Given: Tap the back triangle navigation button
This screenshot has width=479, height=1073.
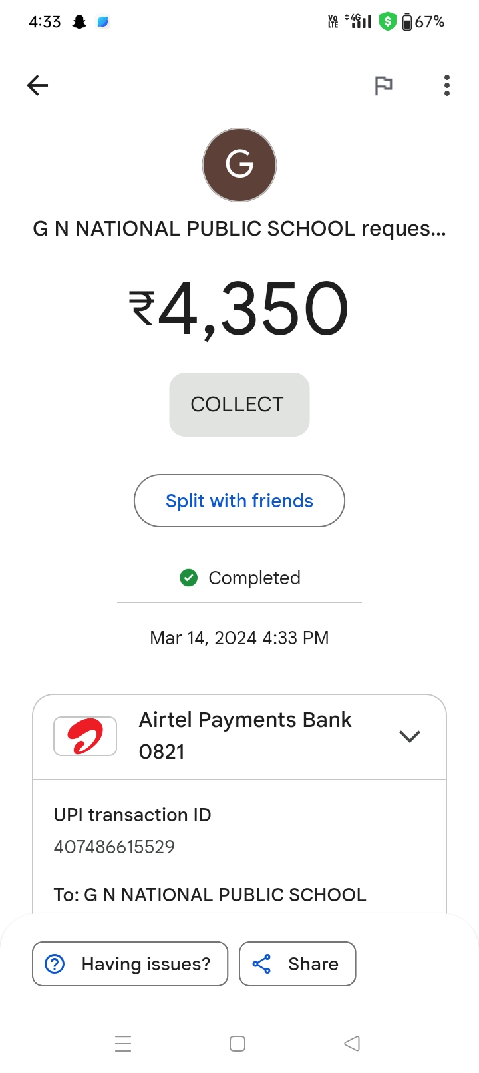Looking at the screenshot, I should pos(352,1044).
